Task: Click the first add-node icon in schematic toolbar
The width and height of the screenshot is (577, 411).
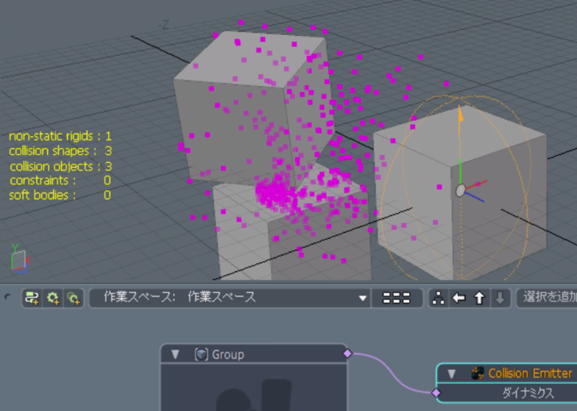Action: [33, 298]
